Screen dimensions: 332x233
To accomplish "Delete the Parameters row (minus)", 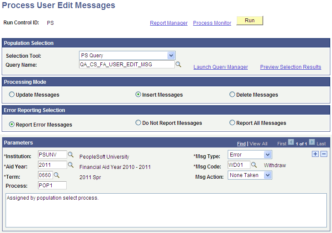I will [324, 154].
